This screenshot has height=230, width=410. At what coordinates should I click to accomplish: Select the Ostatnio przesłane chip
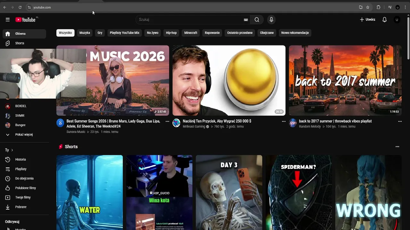[x=240, y=33]
